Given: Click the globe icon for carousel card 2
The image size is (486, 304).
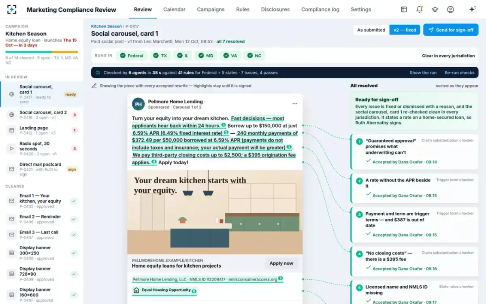Looking at the screenshot, I should pyautogui.click(x=11, y=115).
